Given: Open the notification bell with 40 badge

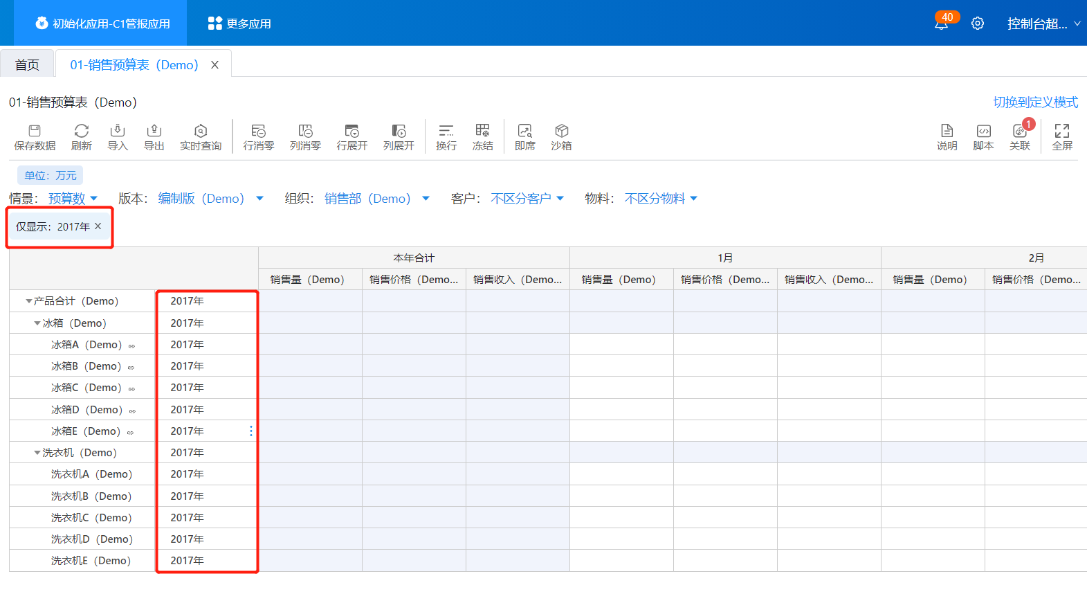Looking at the screenshot, I should click(941, 24).
